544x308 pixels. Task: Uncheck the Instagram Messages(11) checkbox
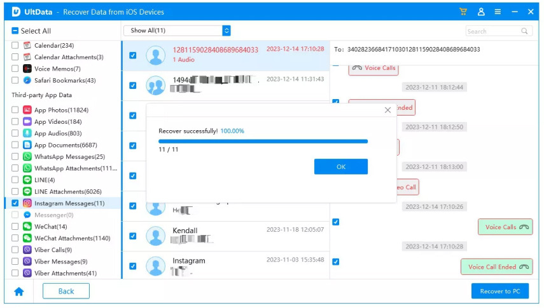15,203
